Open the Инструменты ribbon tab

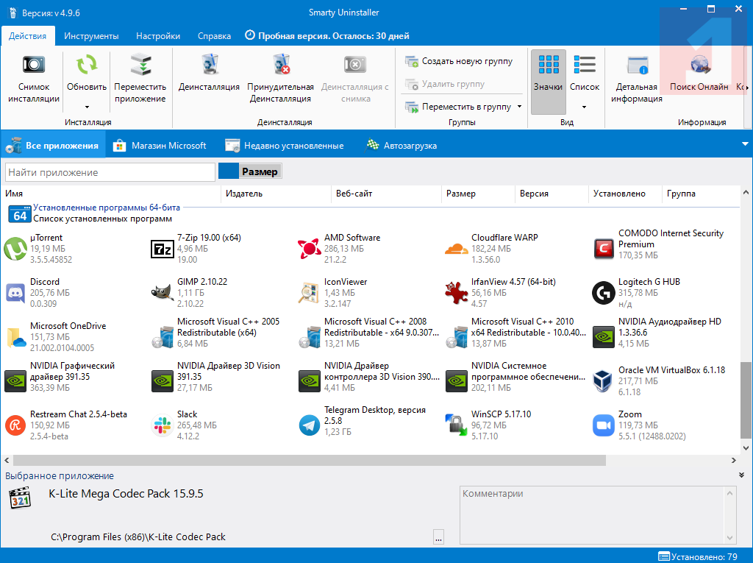[x=91, y=36]
